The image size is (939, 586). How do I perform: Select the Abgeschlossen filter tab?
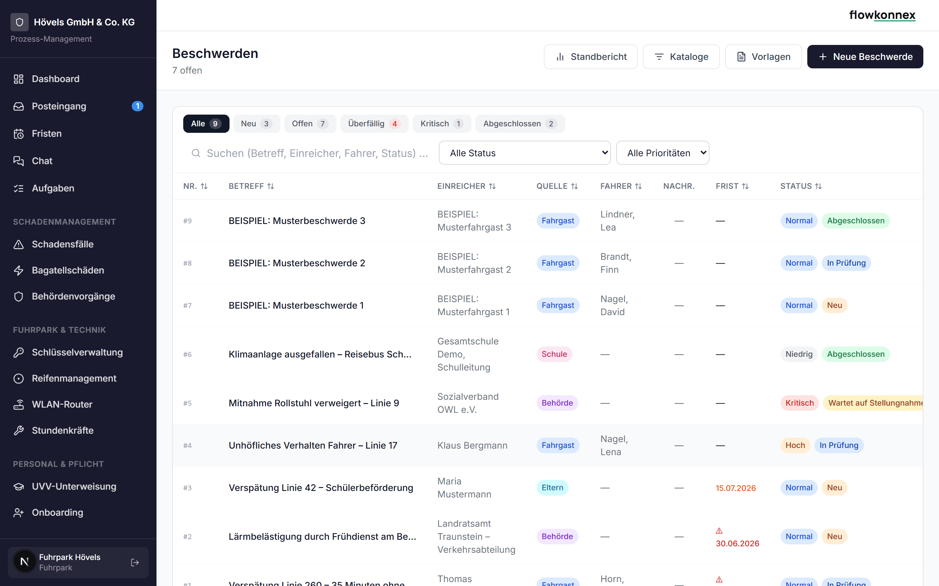520,124
